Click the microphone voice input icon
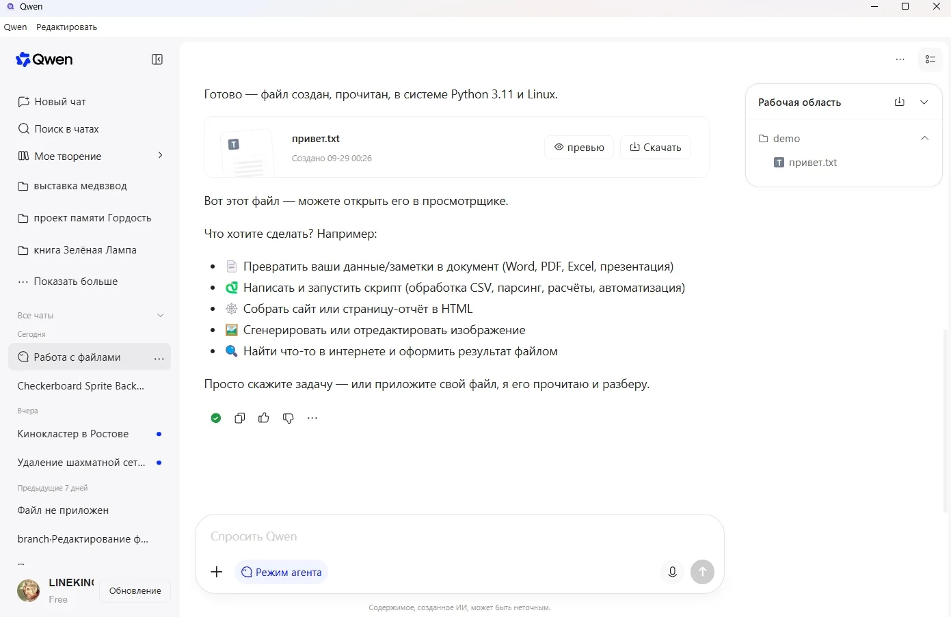The height and width of the screenshot is (617, 951). 673,572
